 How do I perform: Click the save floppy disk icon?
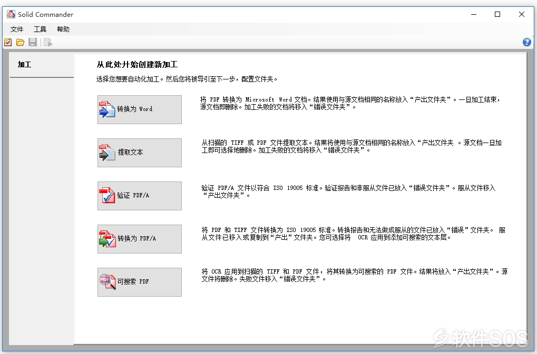[33, 43]
